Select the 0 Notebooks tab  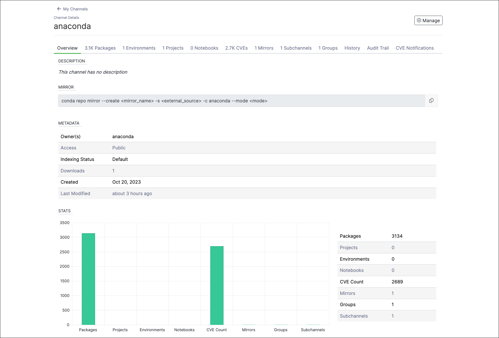click(x=204, y=48)
